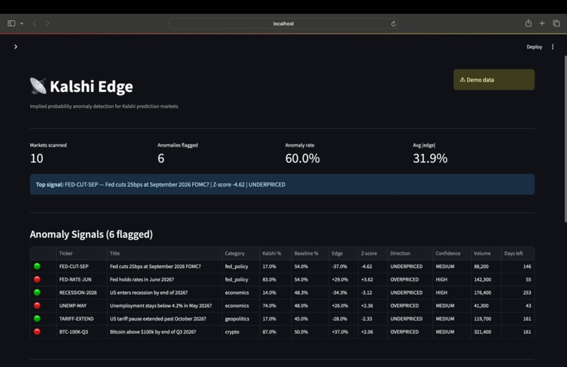Viewport: 567px width, 367px height.
Task: Open the Safari sidebar panel icon
Action: pyautogui.click(x=11, y=23)
